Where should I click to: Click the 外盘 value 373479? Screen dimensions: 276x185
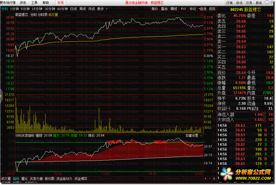pos(239,93)
